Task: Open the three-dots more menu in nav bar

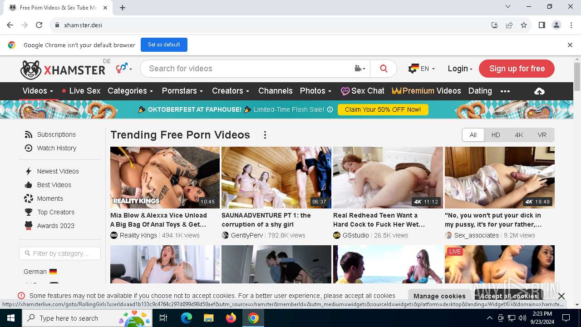Action: click(505, 91)
